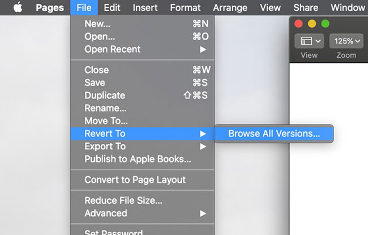Choose Convert to Page Layout
The image size is (368, 235).
click(135, 180)
